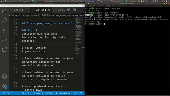170x96 pixels.
Task: Change the Markdown language mode
Action: click(66, 93)
